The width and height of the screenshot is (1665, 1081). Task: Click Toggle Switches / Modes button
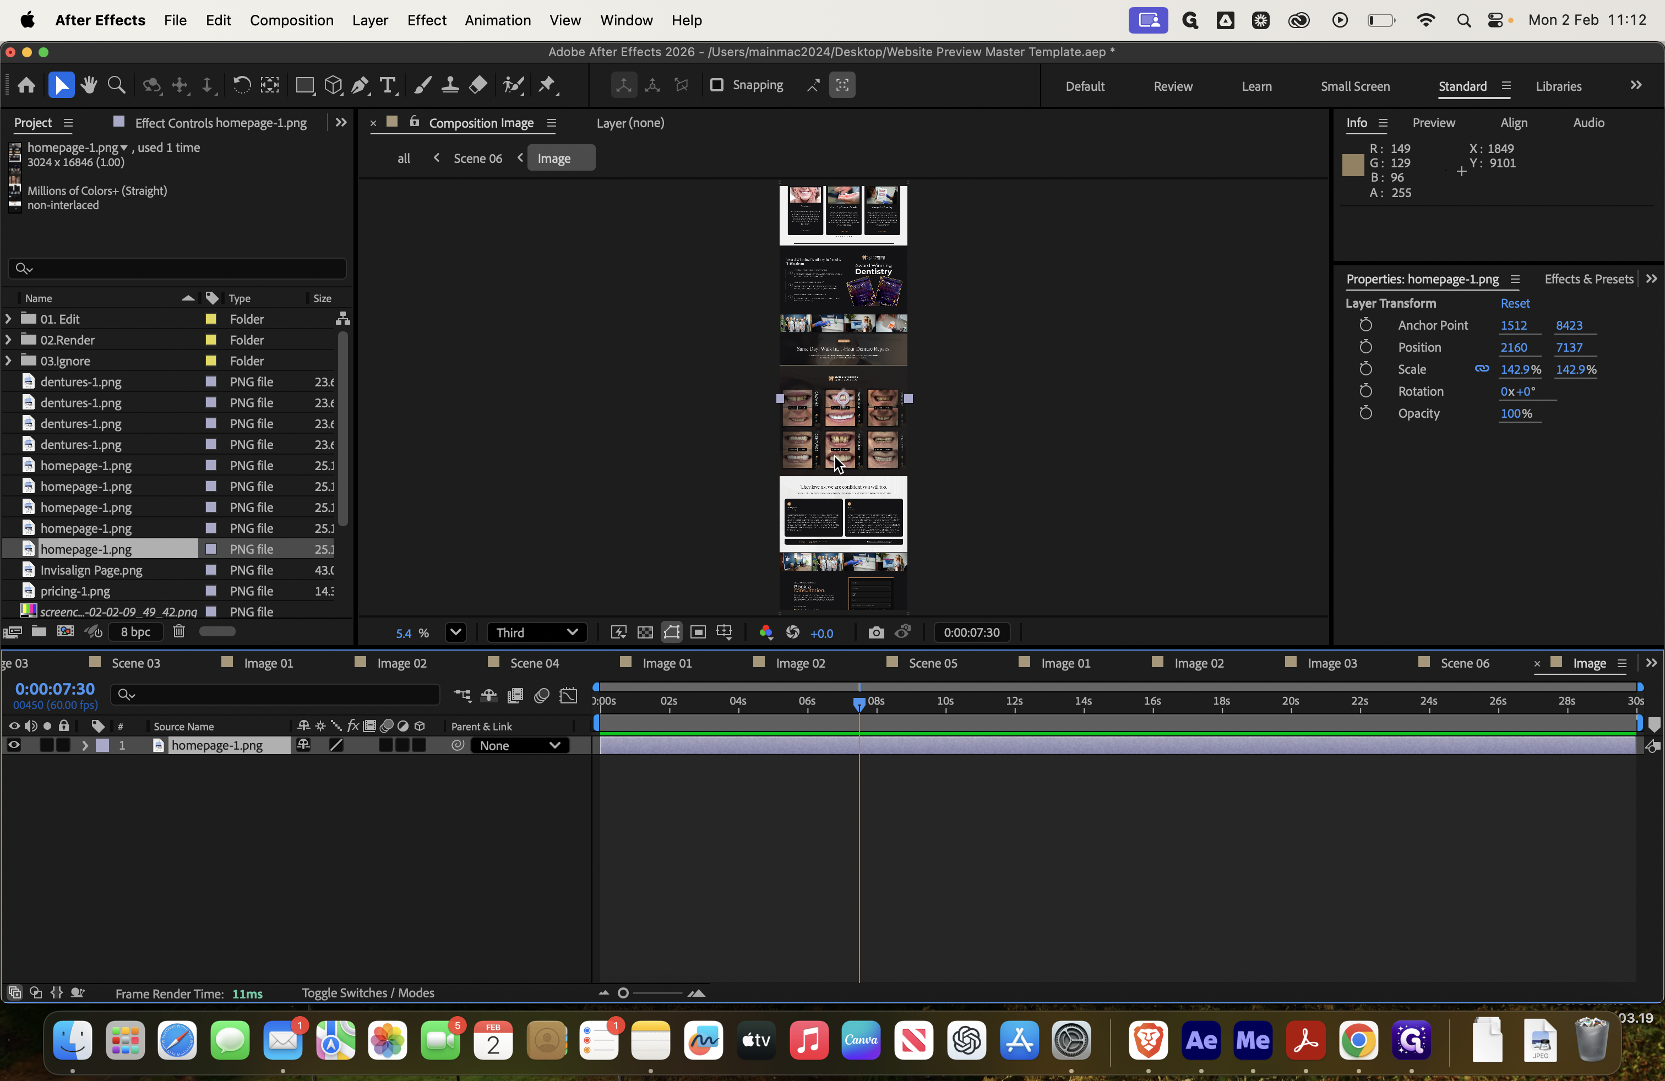click(368, 993)
